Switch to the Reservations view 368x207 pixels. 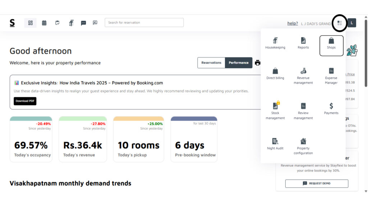point(211,63)
